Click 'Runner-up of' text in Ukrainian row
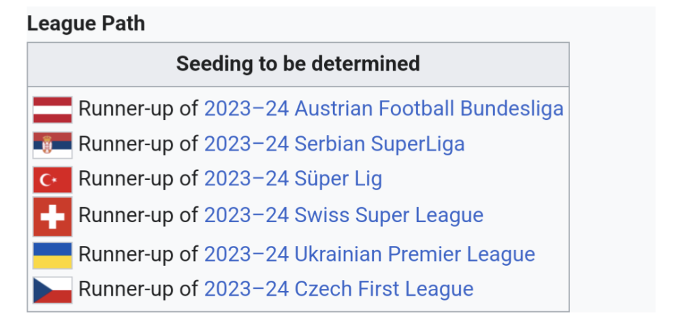681x325 pixels. (x=138, y=254)
